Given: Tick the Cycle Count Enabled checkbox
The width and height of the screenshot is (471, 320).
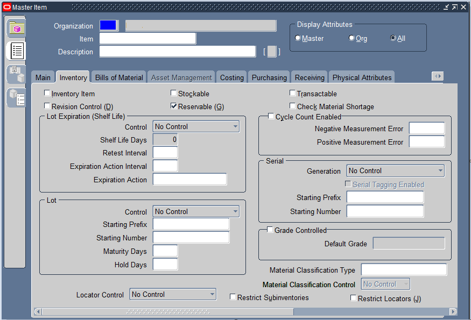Looking at the screenshot, I should (x=271, y=116).
